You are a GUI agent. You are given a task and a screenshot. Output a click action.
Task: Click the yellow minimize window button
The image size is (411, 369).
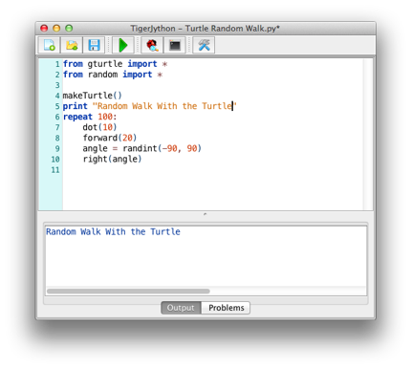tap(56, 29)
